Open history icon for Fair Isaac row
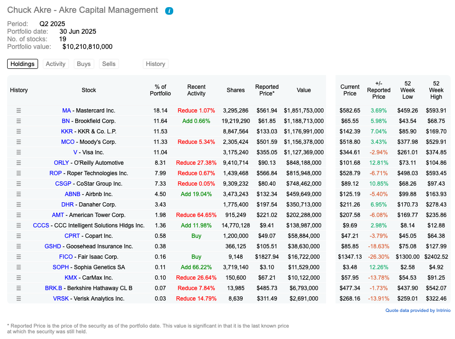455x339 pixels. 19,257
